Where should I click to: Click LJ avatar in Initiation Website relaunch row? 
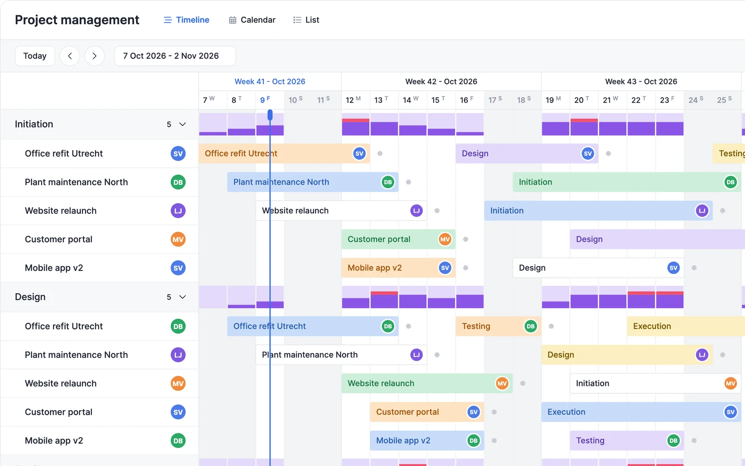pos(178,211)
